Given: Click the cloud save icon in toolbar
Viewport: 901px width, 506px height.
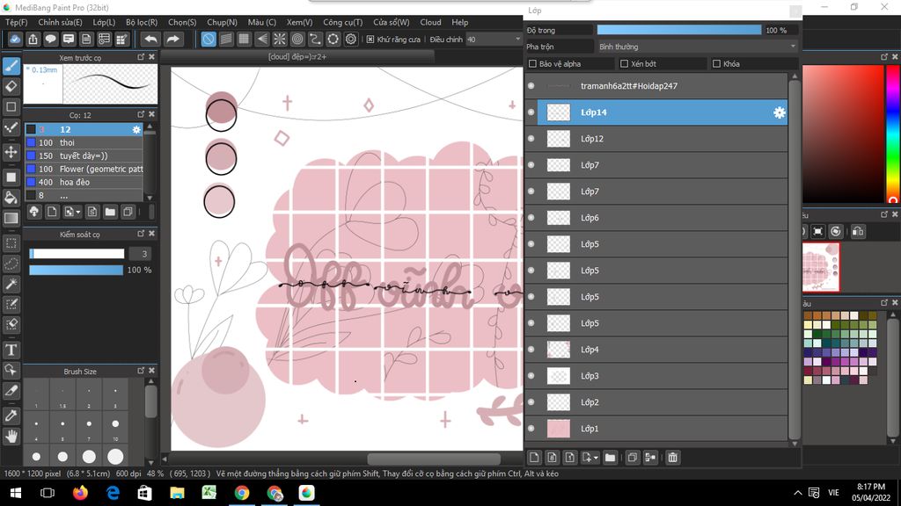Looking at the screenshot, I should tap(15, 39).
